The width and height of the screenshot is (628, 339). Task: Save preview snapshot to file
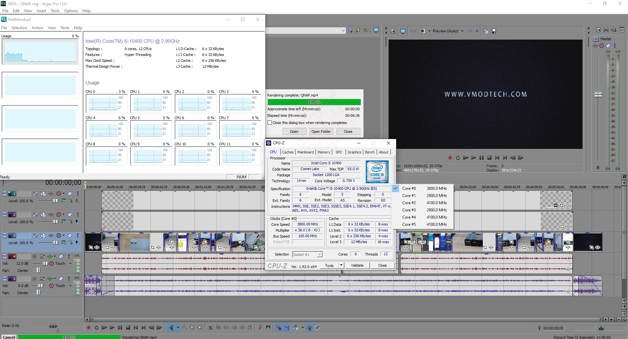click(494, 31)
